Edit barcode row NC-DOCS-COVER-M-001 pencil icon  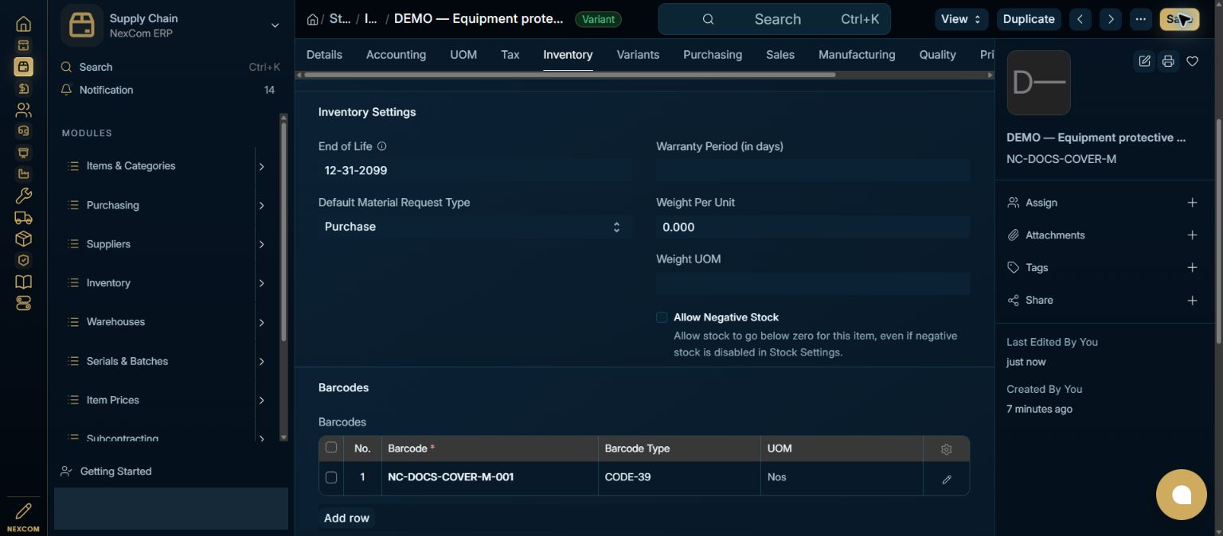946,480
